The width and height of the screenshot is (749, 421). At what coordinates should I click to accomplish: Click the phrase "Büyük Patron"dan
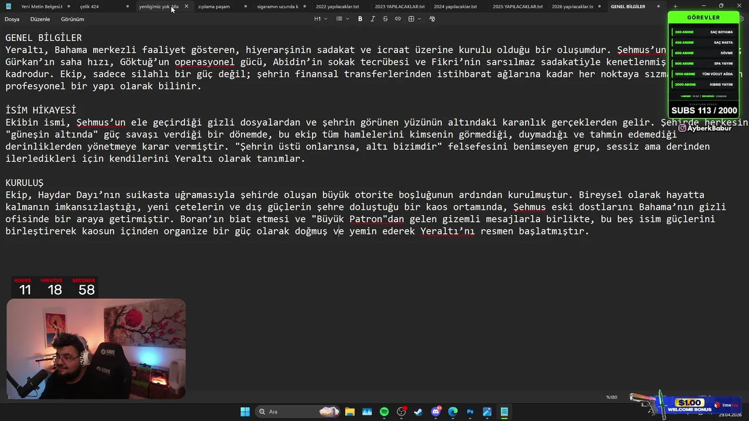358,219
